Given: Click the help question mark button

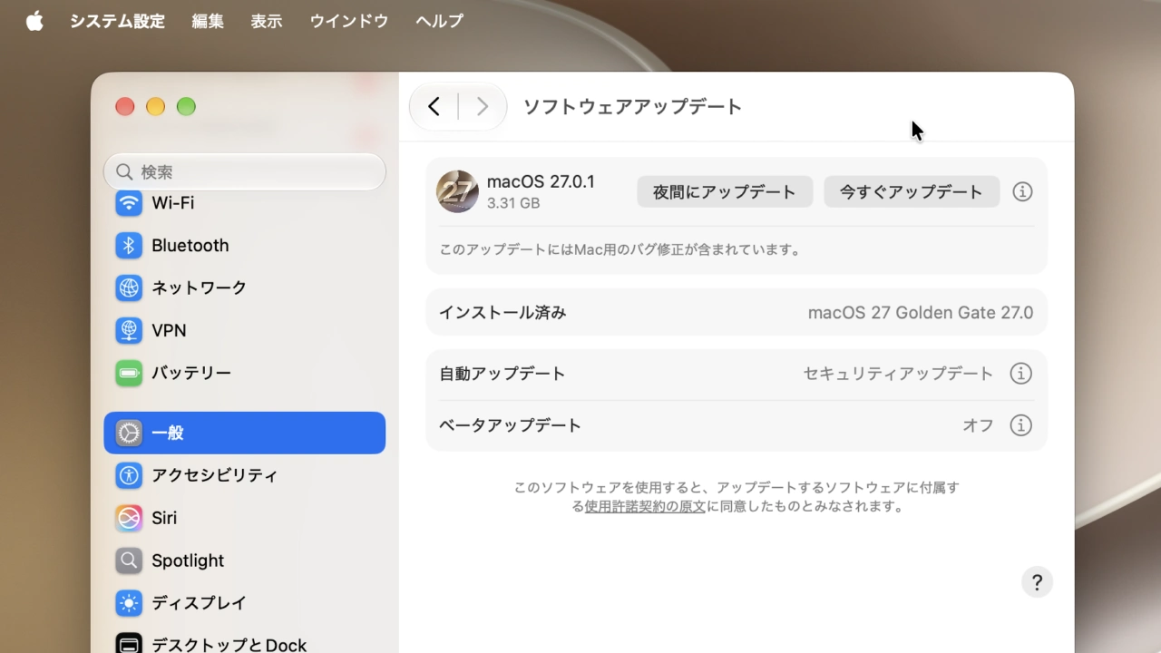Looking at the screenshot, I should click(1037, 582).
